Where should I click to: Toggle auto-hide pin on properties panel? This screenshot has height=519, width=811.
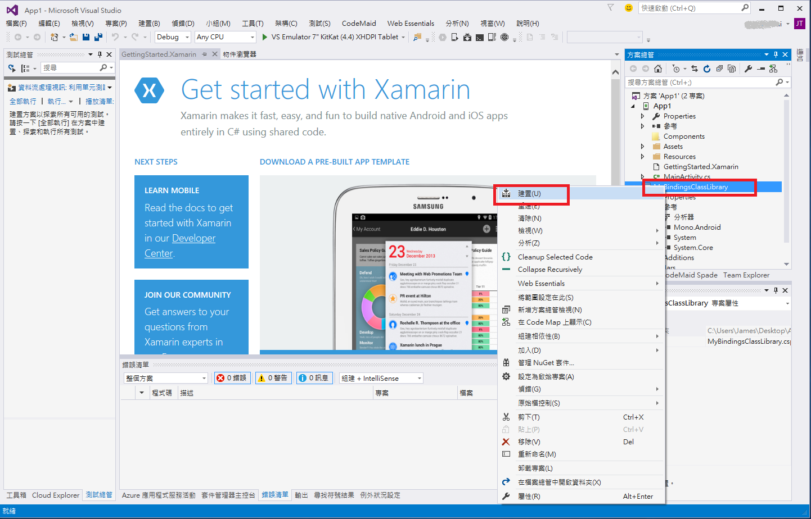pos(776,290)
